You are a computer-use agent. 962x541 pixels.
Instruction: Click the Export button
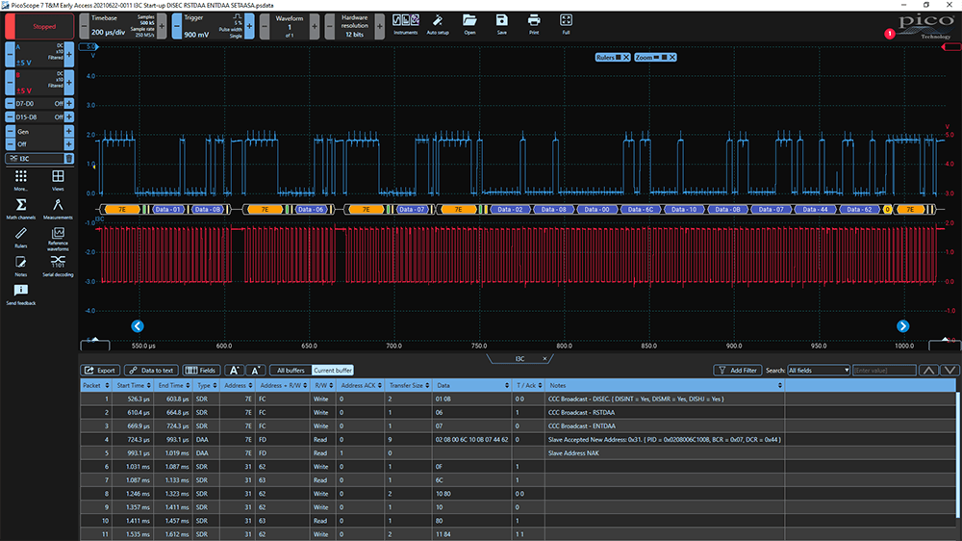pos(101,371)
